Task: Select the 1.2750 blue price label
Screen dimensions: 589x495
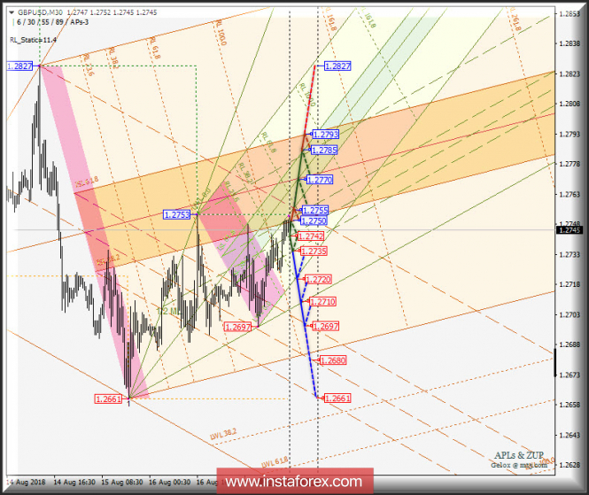Action: [314, 220]
